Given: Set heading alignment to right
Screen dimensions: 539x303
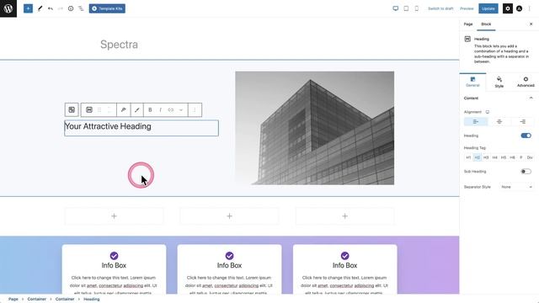Looking at the screenshot, I should 522,121.
